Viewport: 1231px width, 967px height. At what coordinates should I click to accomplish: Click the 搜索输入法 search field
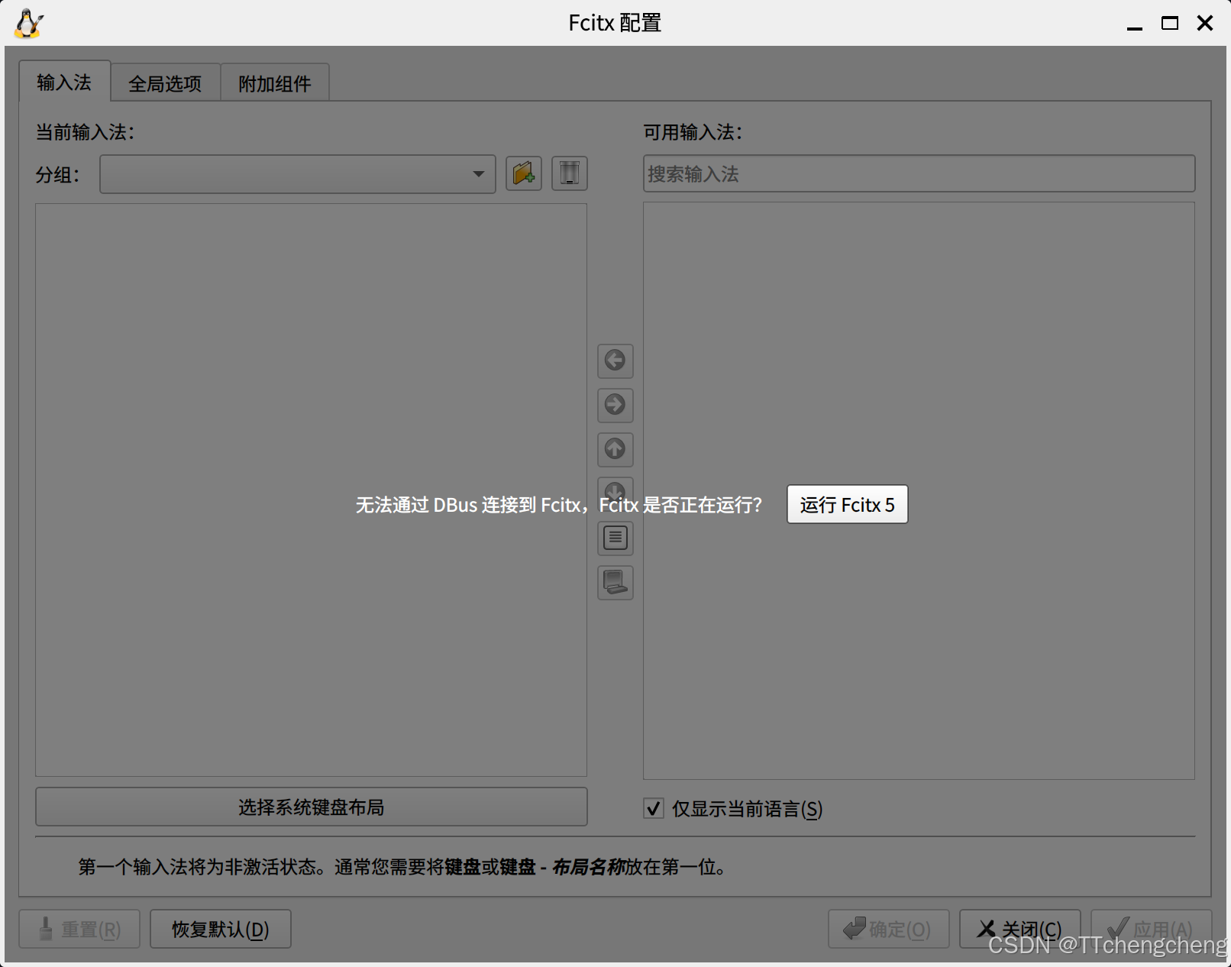[919, 174]
